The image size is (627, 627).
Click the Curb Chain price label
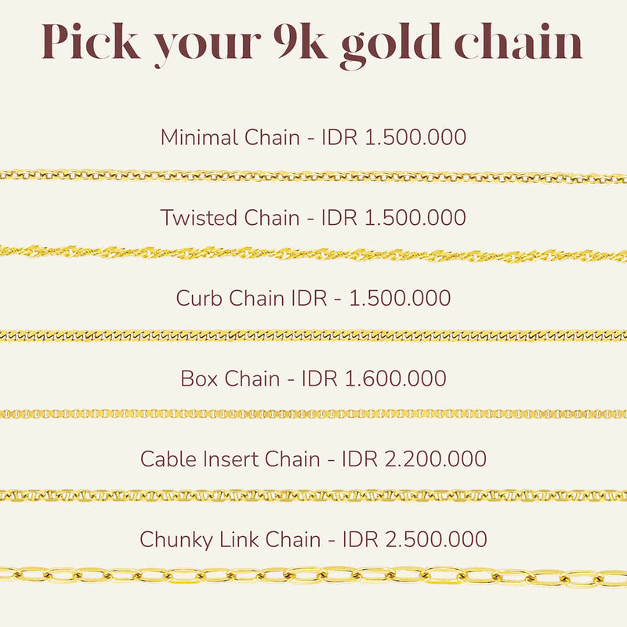[313, 298]
